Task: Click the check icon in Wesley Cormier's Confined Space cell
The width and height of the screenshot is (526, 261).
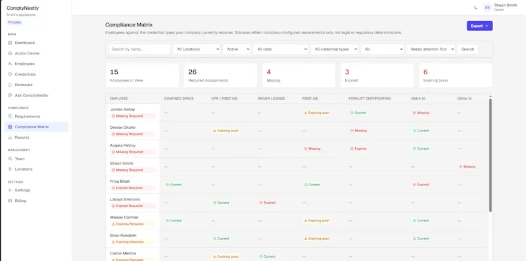Action: click(167, 221)
